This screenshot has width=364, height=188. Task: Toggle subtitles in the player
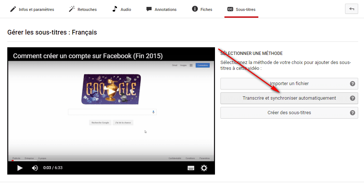coord(191,168)
